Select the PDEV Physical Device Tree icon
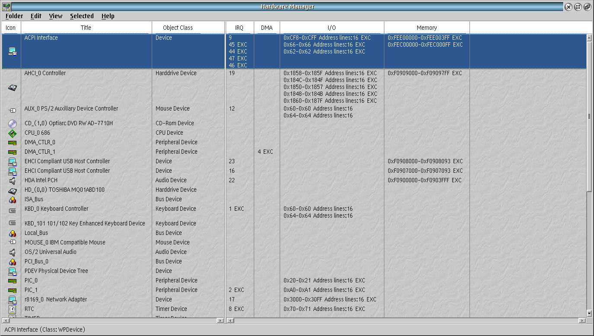The width and height of the screenshot is (594, 336). click(12, 271)
